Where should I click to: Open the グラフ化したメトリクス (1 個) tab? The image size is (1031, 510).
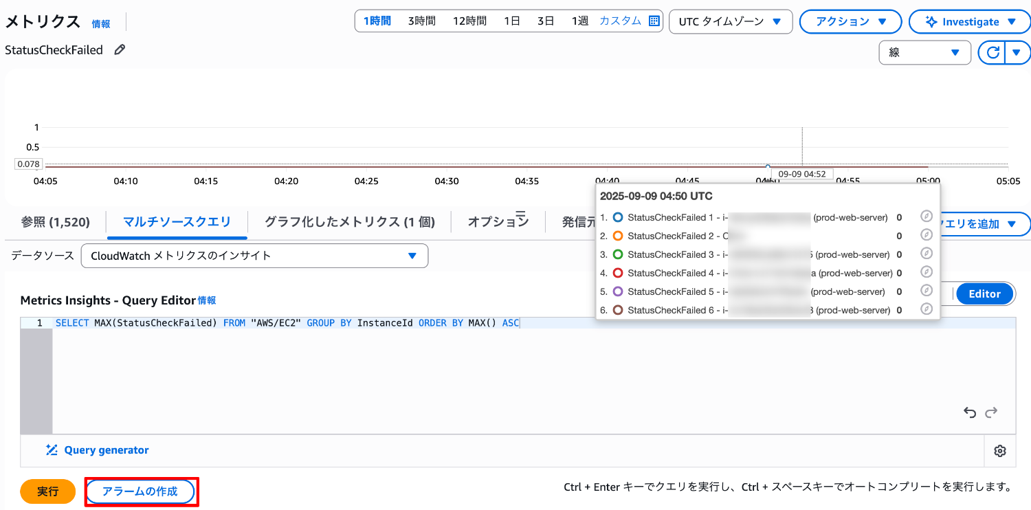pyautogui.click(x=349, y=222)
